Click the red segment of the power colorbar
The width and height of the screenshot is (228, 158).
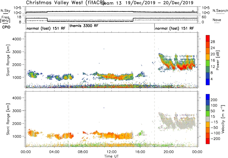point(208,38)
